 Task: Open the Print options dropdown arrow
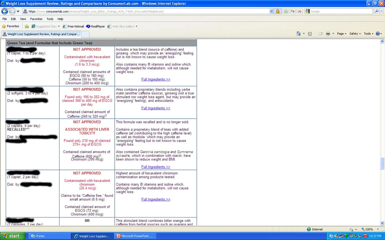click(333, 33)
